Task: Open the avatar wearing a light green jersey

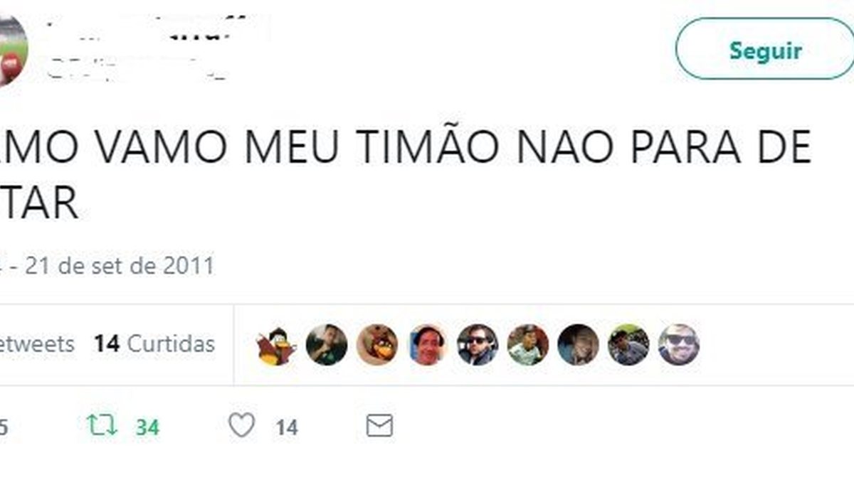Action: point(528,345)
